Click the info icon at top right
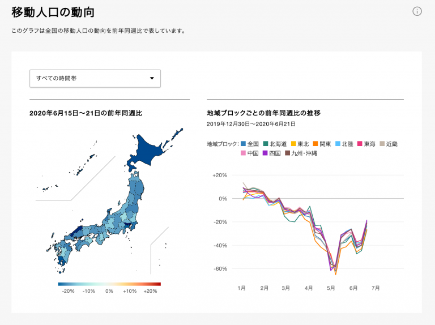Viewport: 435px width, 325px height. pos(417,11)
